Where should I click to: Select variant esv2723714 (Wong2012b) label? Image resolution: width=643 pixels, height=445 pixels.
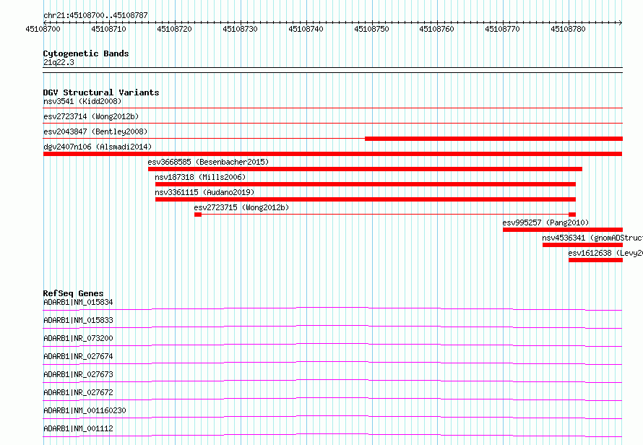[x=91, y=116]
